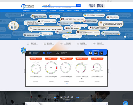The width and height of the screenshot is (133, 105).
Task: Open the first product's plasmid map thumbnail
Action: (36, 68)
